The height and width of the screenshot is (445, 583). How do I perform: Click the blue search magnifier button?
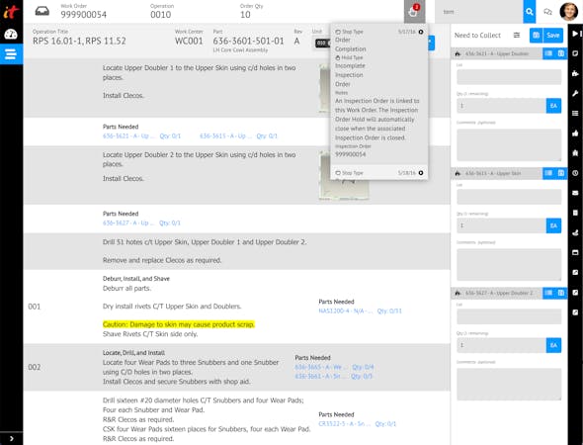tap(529, 12)
